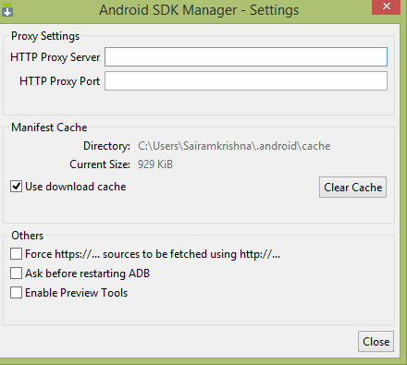Enable Force https sources fetched using http
Image resolution: width=407 pixels, height=365 pixels.
[x=16, y=254]
